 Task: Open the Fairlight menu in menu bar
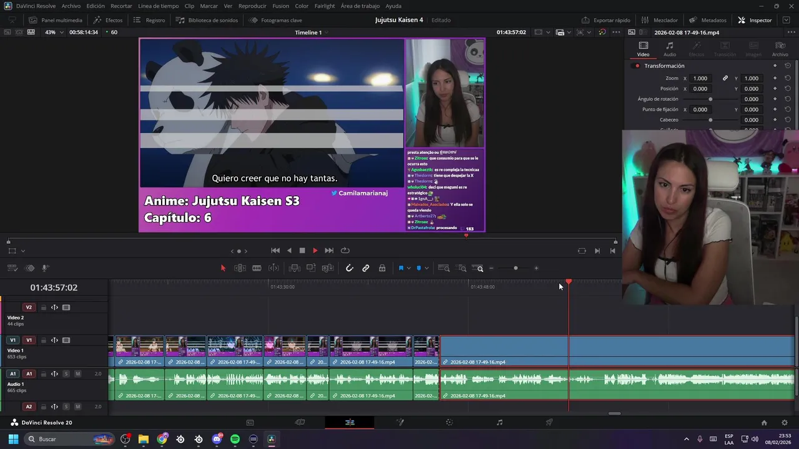[325, 6]
